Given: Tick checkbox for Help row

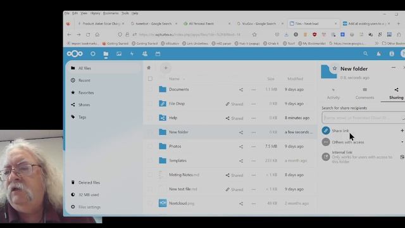Looking at the screenshot, I should point(150,118).
